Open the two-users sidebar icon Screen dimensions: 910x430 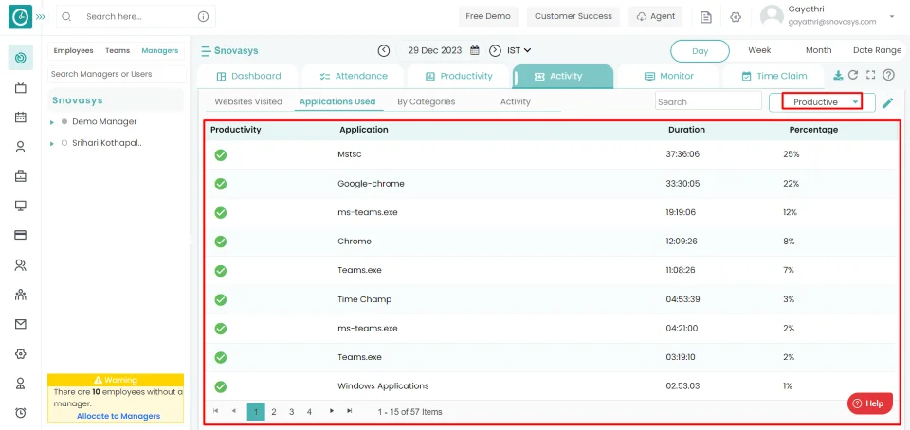[20, 265]
